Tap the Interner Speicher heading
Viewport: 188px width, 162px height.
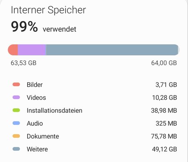coord(48,10)
